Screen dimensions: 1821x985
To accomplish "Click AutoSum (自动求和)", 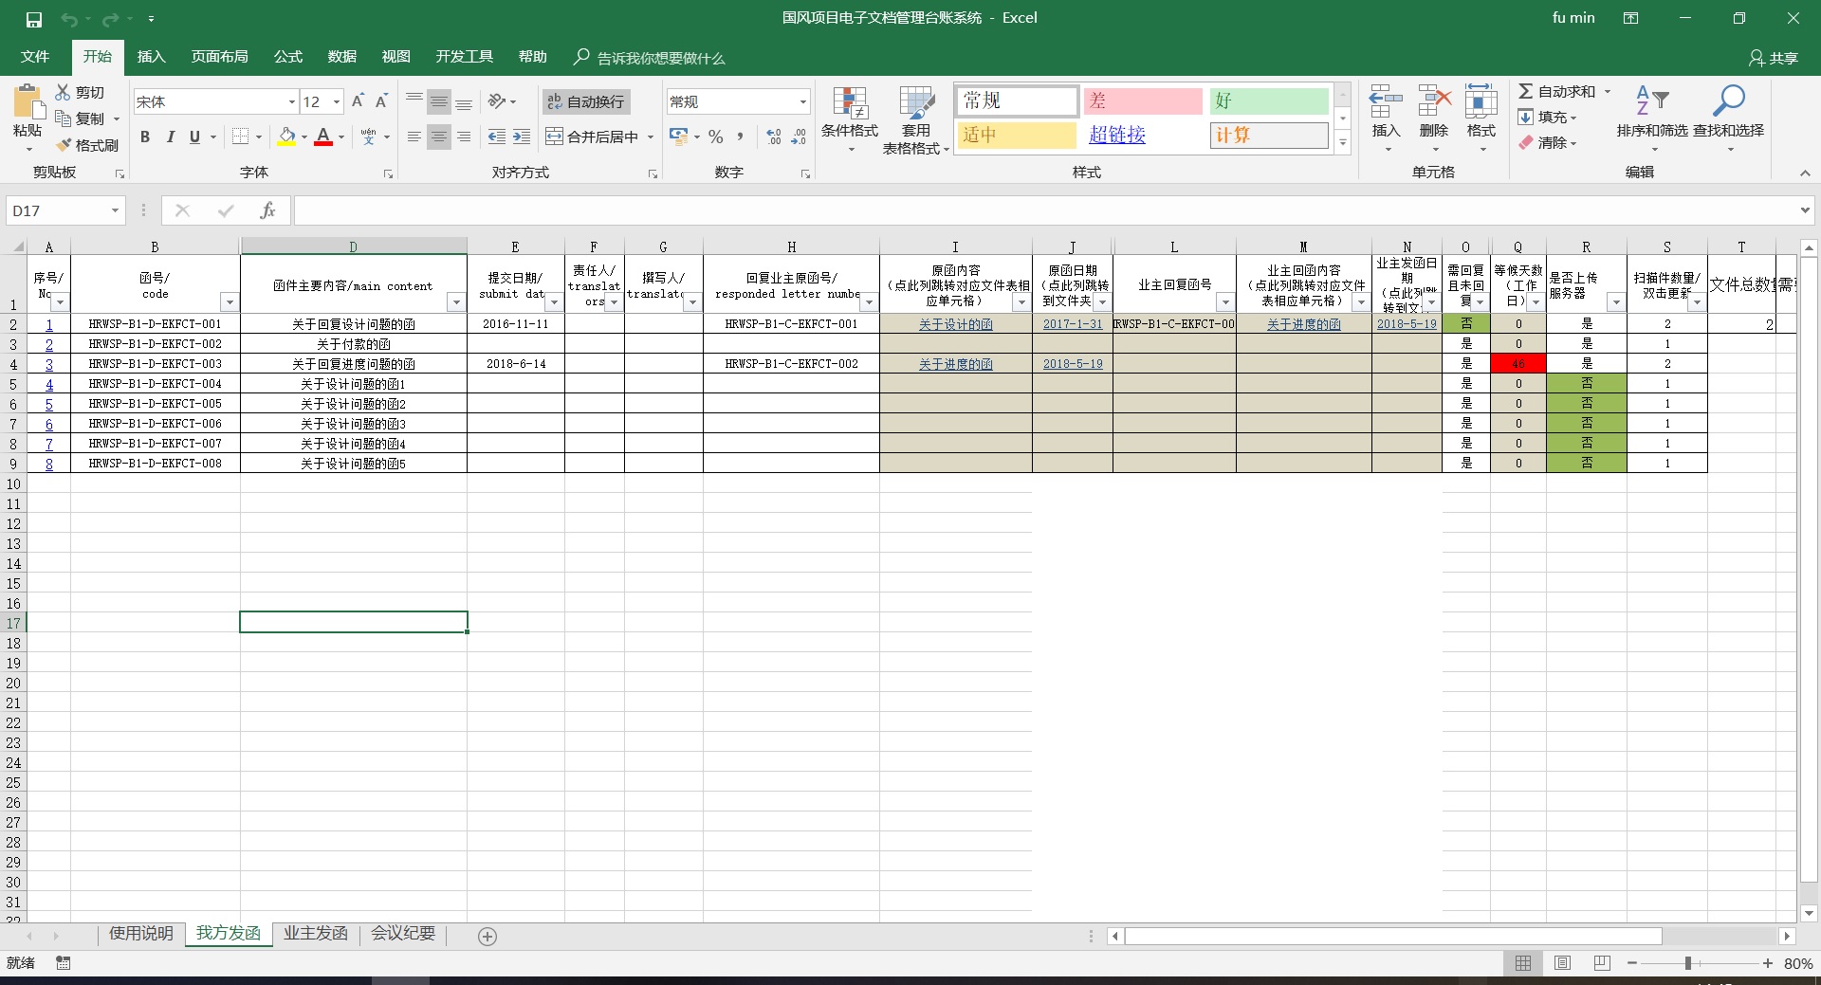I will point(1557,92).
